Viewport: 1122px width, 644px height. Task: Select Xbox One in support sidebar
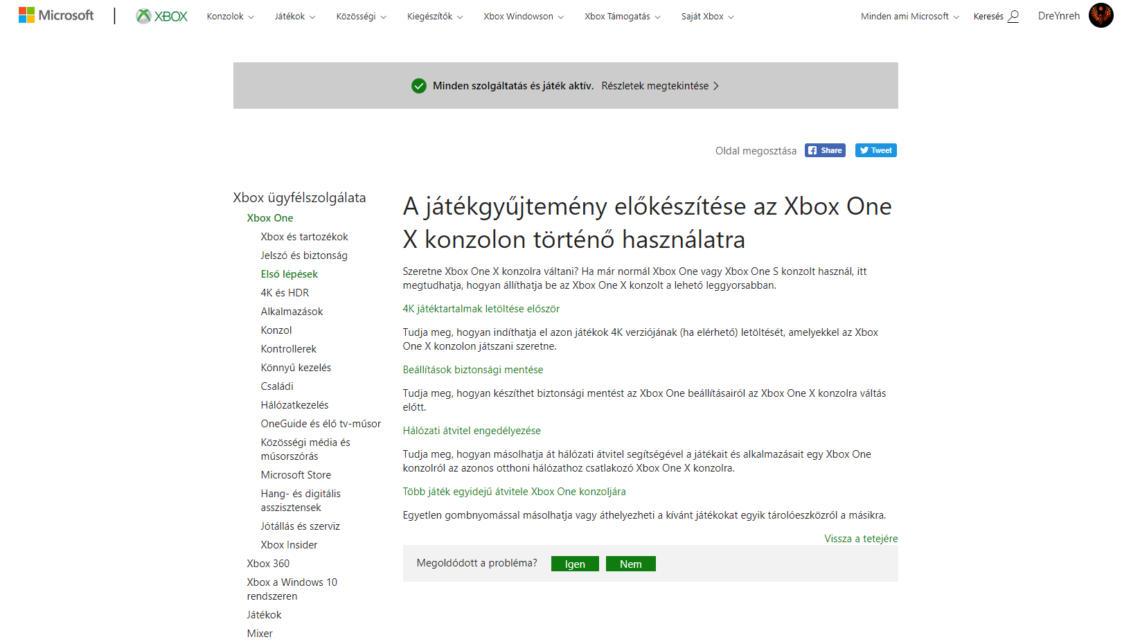[x=270, y=218]
